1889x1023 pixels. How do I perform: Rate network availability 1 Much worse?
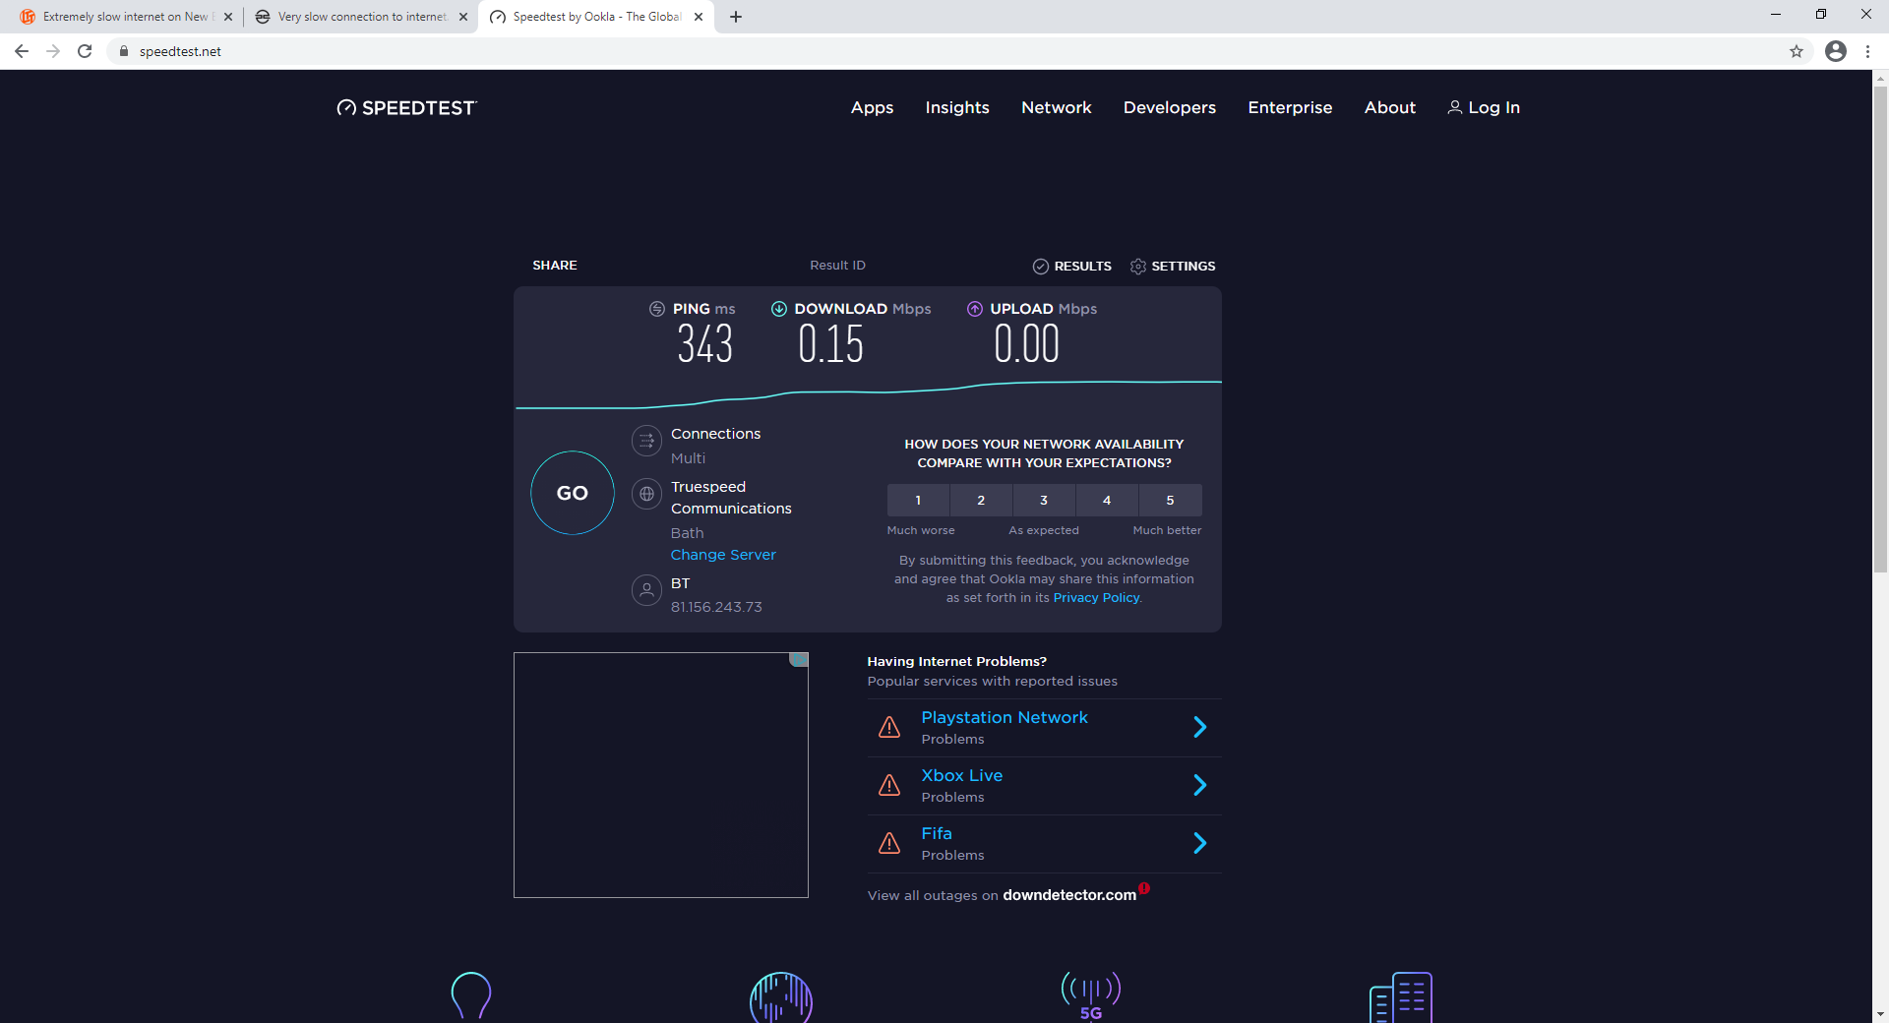tap(918, 501)
